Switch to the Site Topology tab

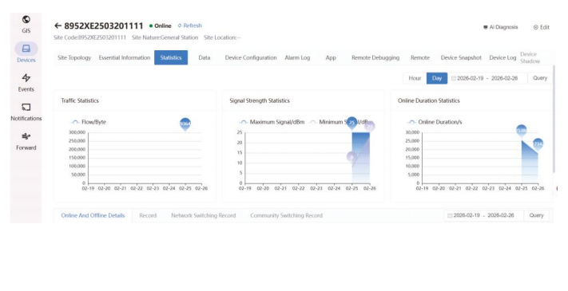(x=74, y=58)
